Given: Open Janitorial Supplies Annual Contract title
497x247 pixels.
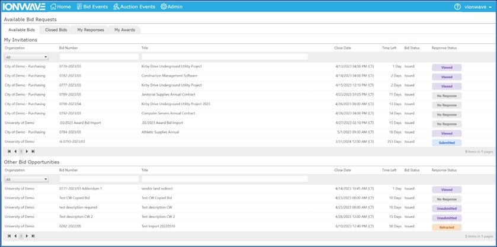Looking at the screenshot, I should pos(168,95).
